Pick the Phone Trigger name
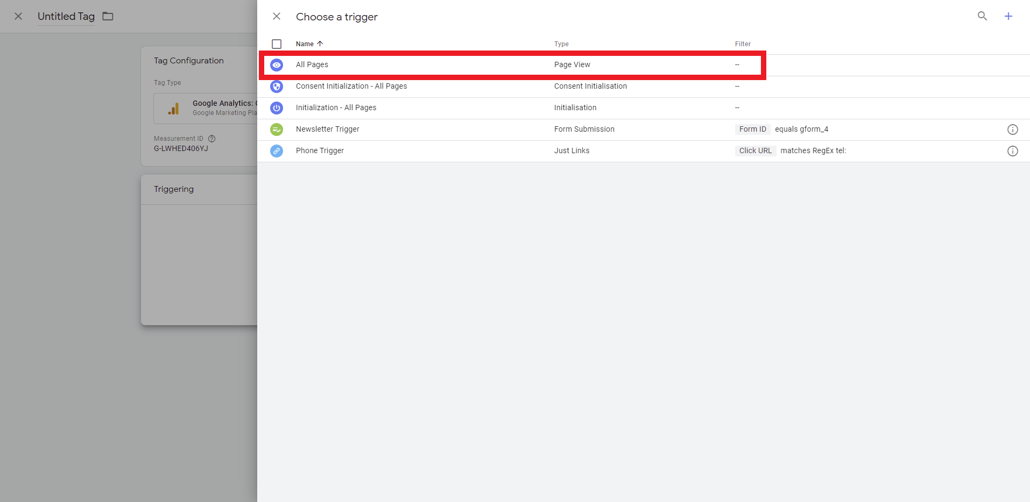This screenshot has height=502, width=1030. point(320,151)
